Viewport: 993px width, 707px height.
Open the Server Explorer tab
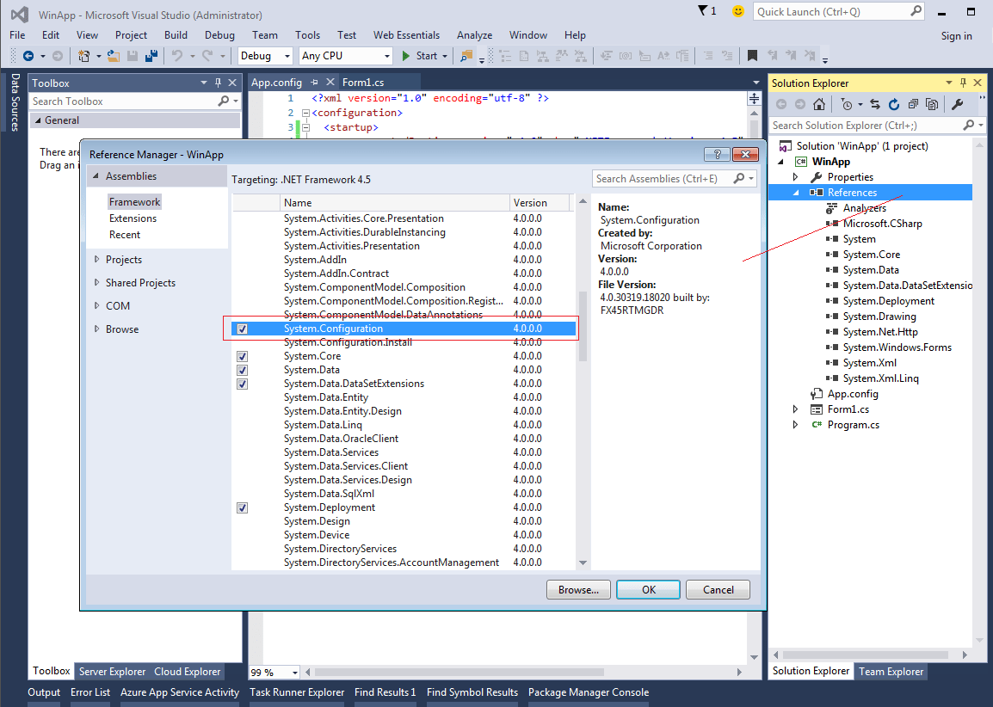pos(112,672)
